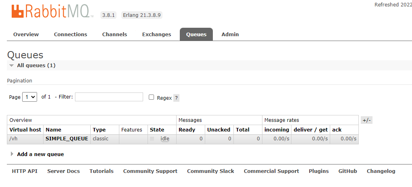The height and width of the screenshot is (187, 412).
Task: Open the Server Docs link
Action: pos(64,171)
